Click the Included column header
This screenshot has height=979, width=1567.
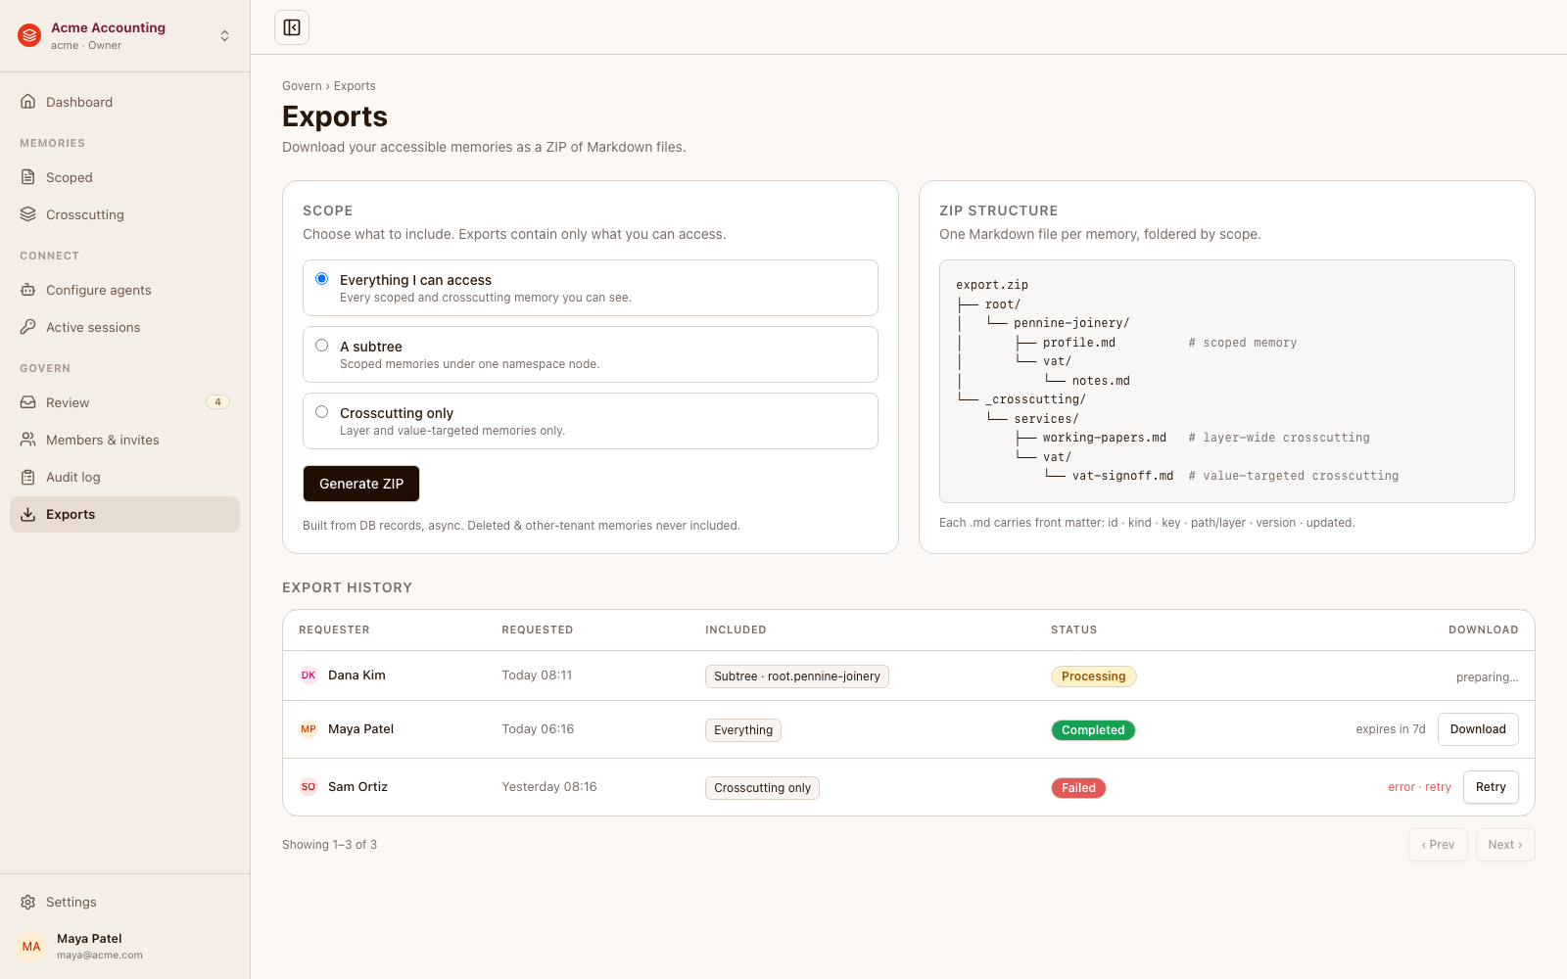[736, 629]
